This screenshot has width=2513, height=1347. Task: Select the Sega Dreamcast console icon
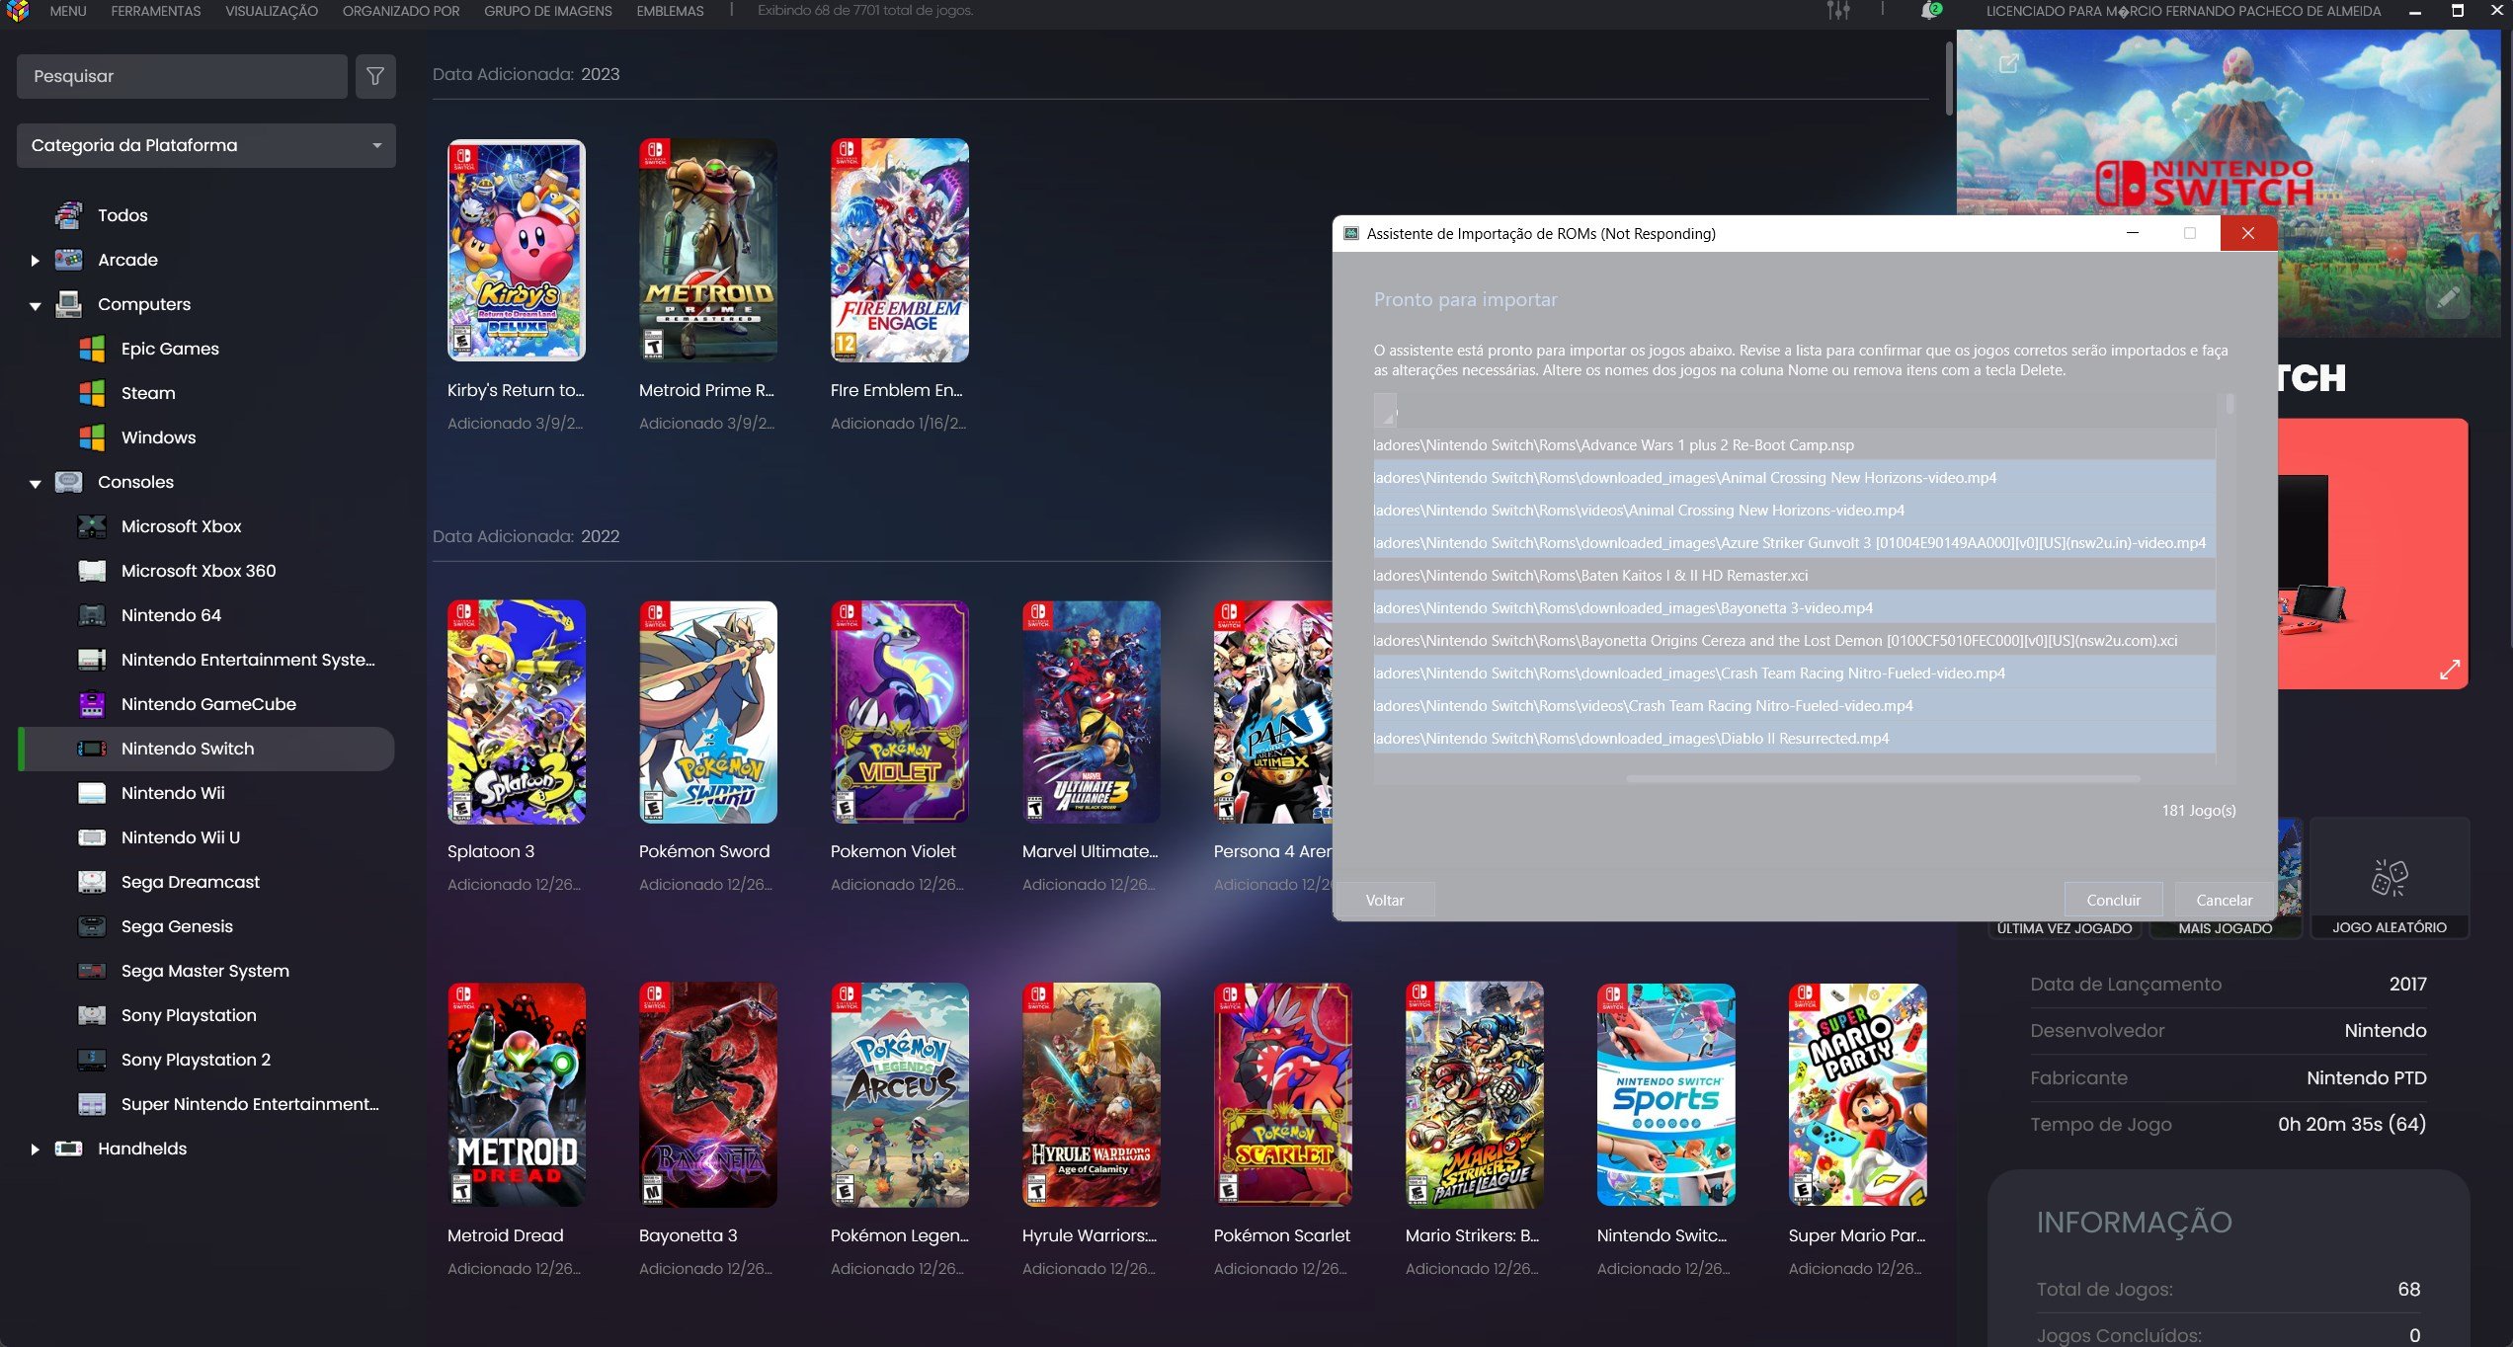[92, 882]
